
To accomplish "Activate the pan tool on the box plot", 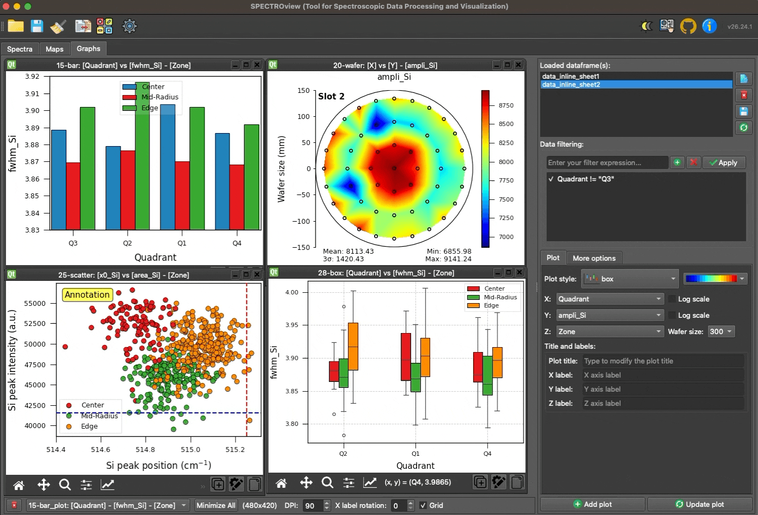I will [306, 482].
